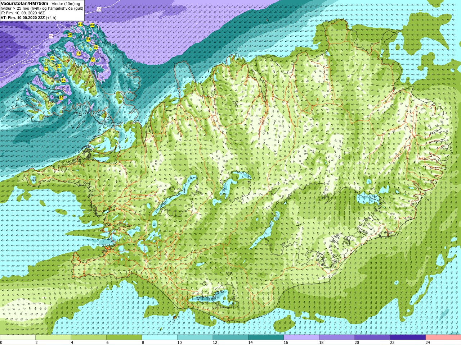
Task: Select the 20–22 m/s deep violet legend swatch
Action: pyautogui.click(x=372, y=337)
